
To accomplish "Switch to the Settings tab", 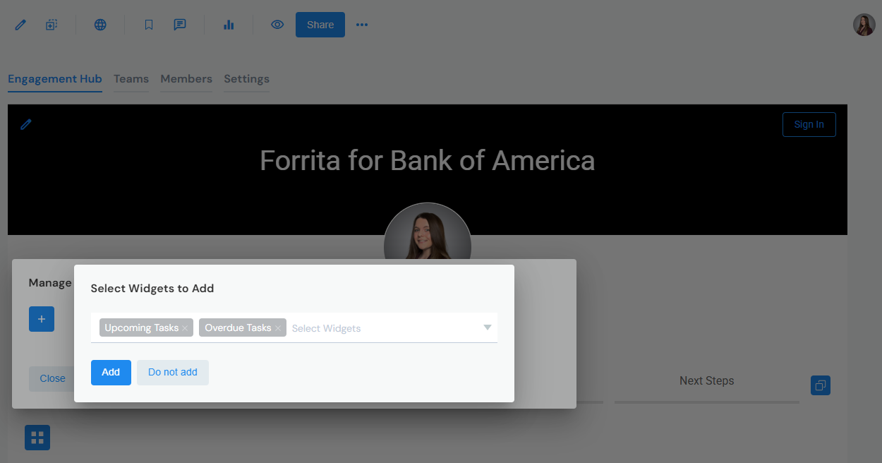I will tap(246, 79).
